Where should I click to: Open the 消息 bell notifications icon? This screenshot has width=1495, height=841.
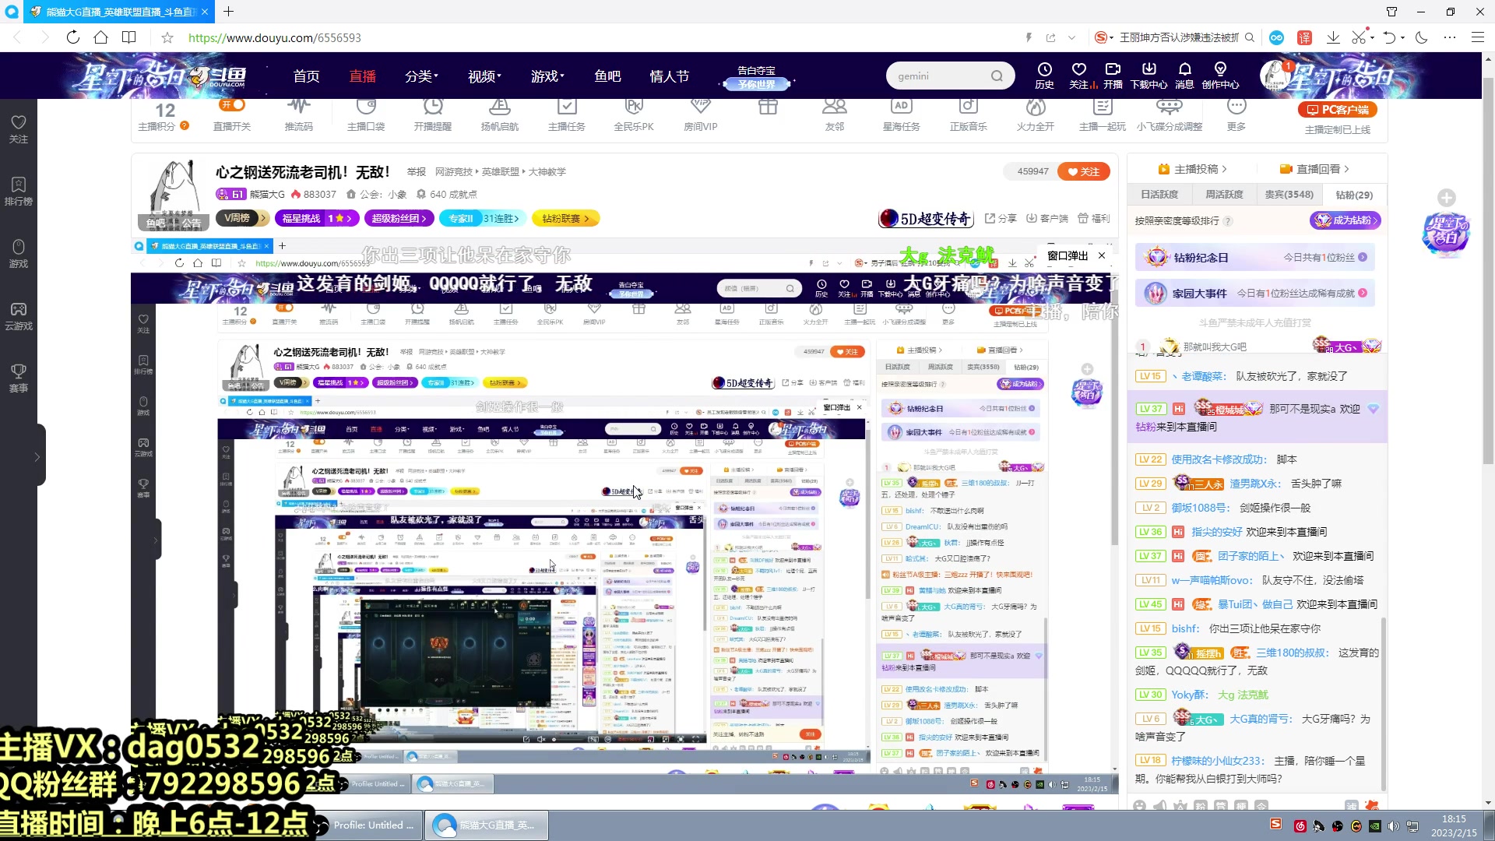point(1184,76)
